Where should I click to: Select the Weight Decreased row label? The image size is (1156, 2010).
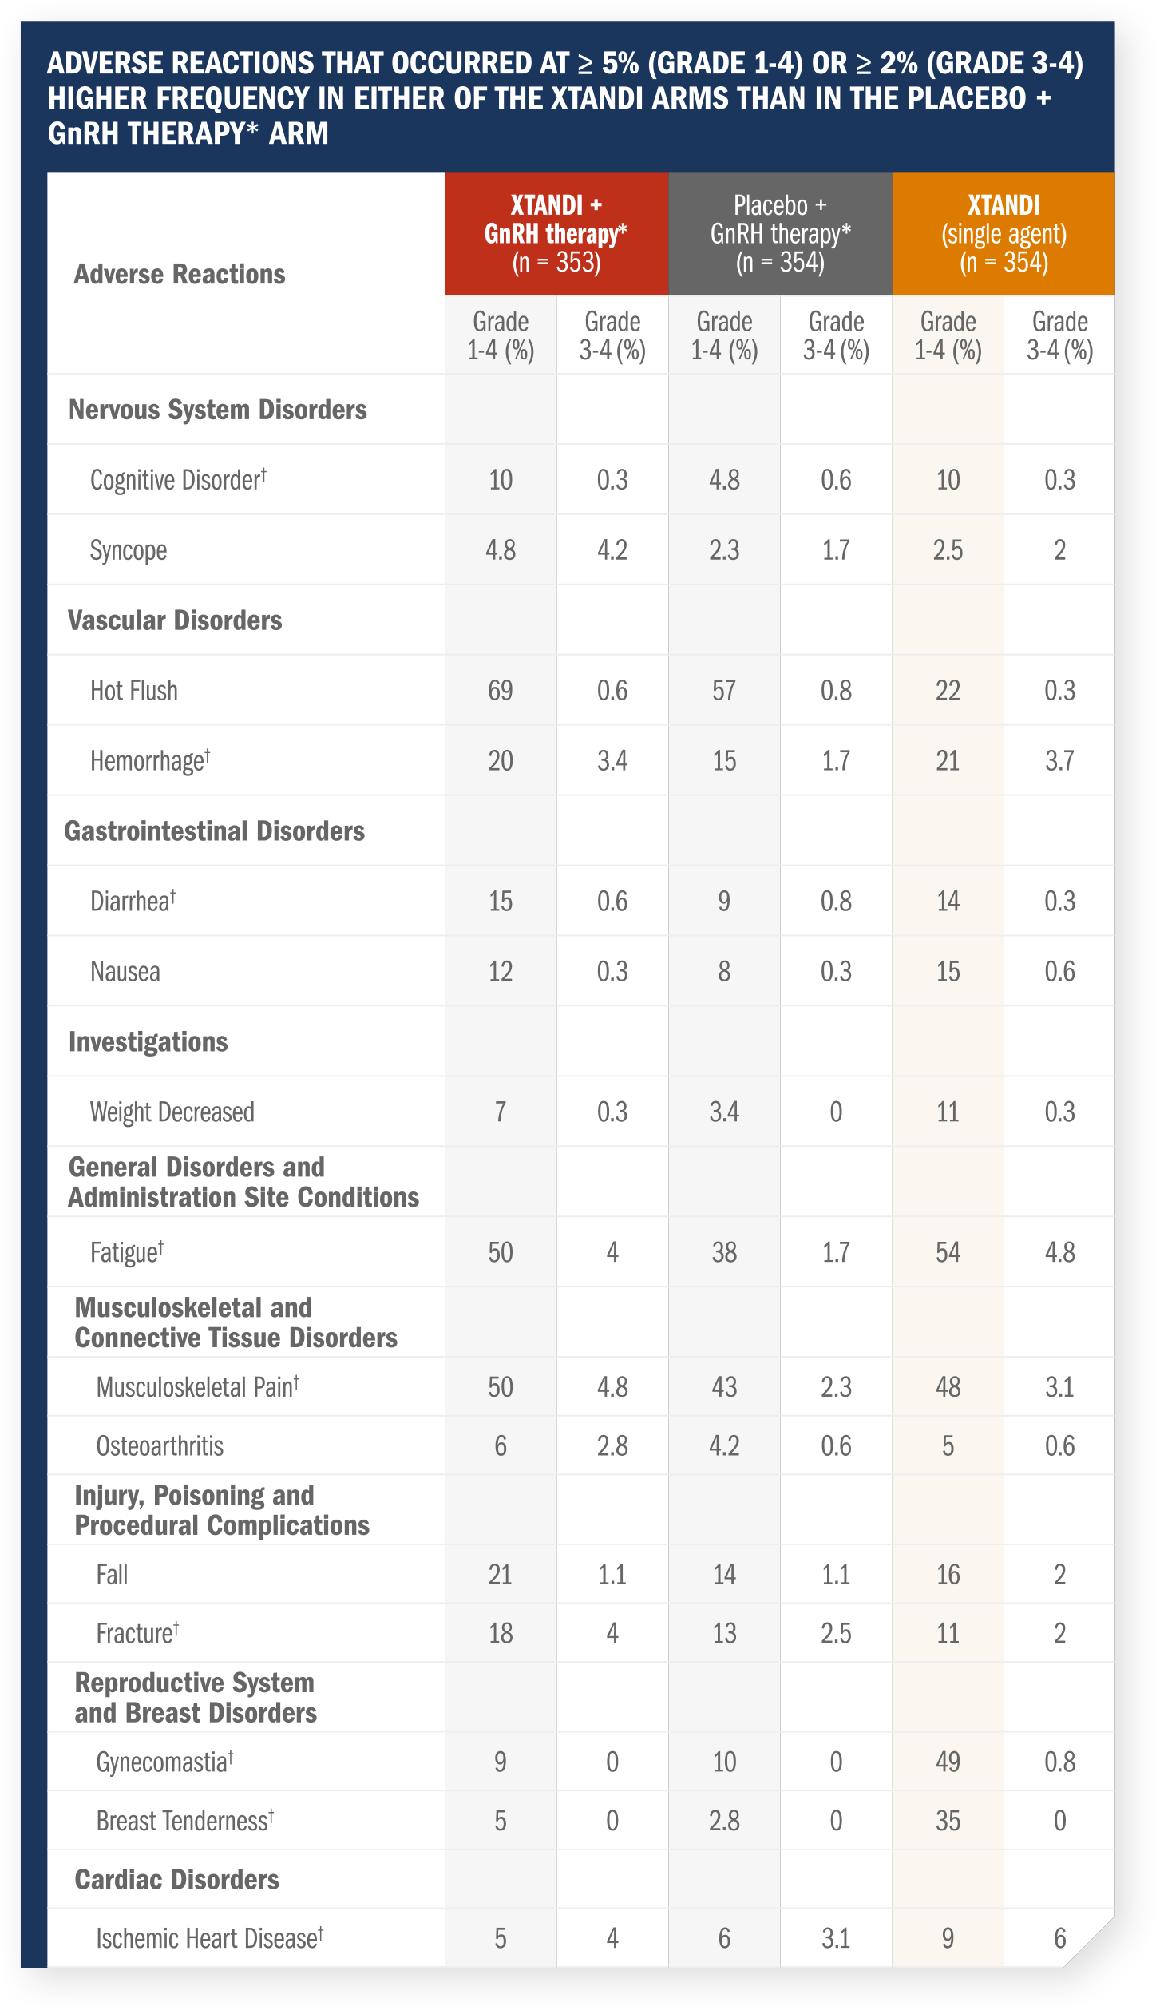click(x=172, y=1112)
